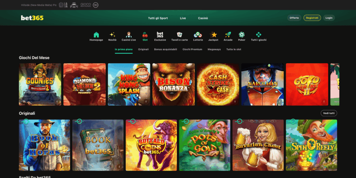Screen dimensions: 356x178
Task: Launch Bison Bonanza tile
Action: click(x=173, y=84)
